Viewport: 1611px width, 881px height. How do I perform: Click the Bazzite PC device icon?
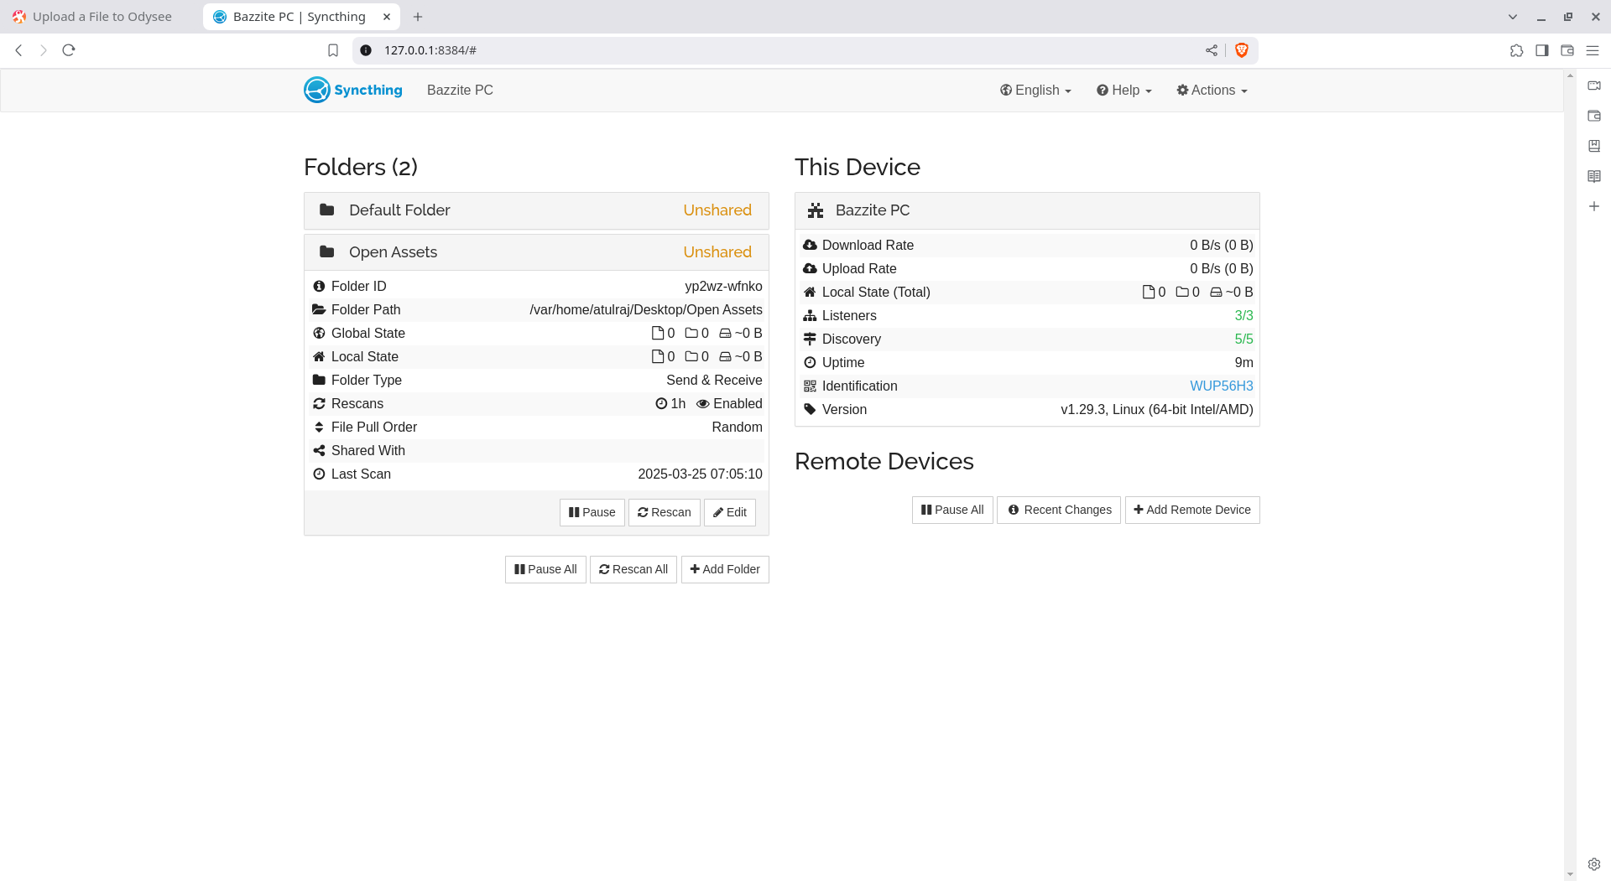click(816, 210)
